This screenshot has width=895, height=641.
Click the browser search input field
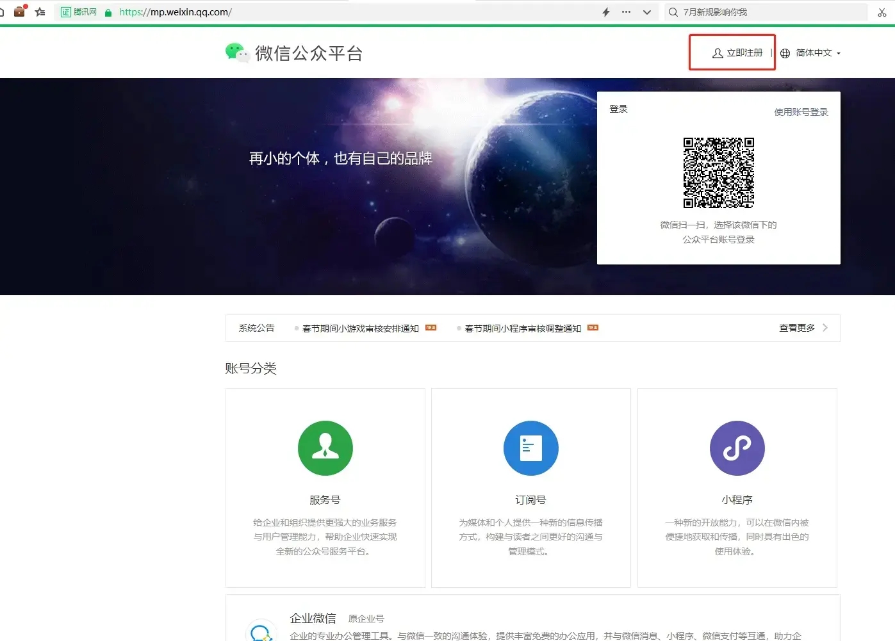pos(769,12)
